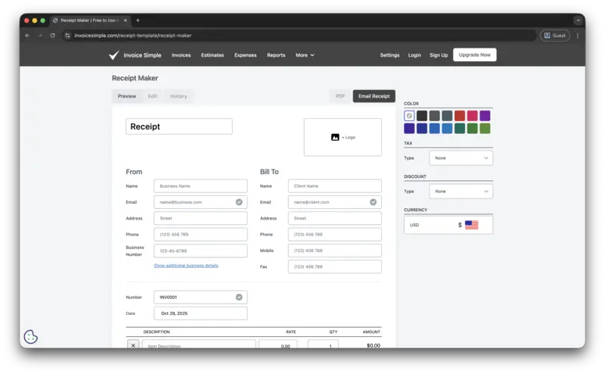605x374 pixels.
Task: Click the Email Receipt button
Action: pyautogui.click(x=374, y=96)
